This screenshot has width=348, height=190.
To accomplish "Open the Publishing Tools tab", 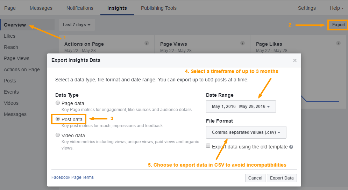I will pyautogui.click(x=159, y=8).
